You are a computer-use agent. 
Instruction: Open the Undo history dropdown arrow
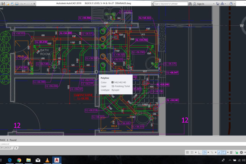point(25,4)
